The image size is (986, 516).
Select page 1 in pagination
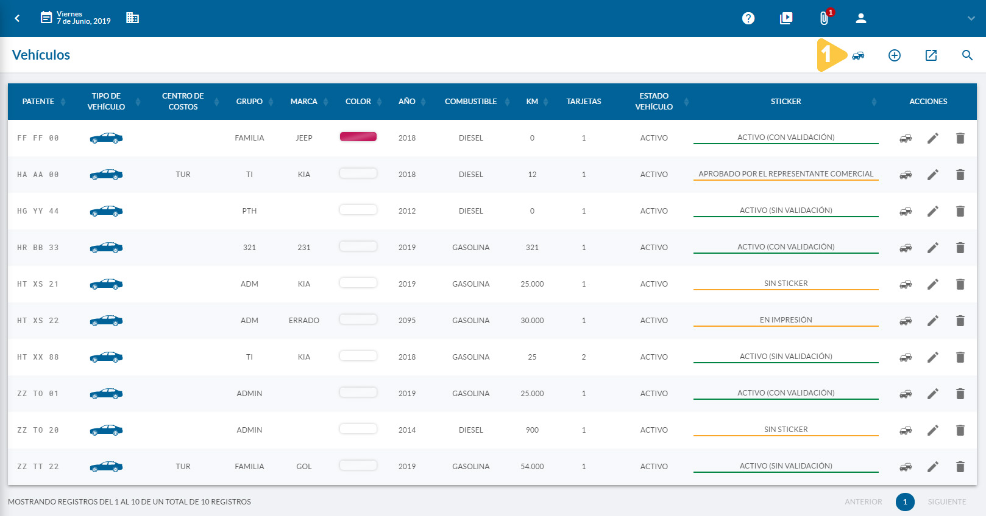[x=905, y=502]
